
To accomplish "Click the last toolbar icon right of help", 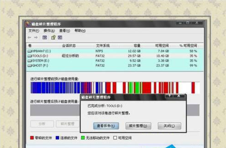I will 60,37.
